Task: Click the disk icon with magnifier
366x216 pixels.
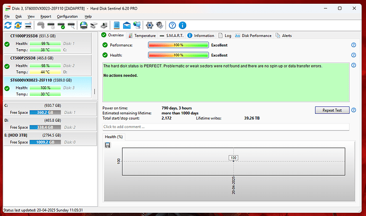Action: (71, 25)
